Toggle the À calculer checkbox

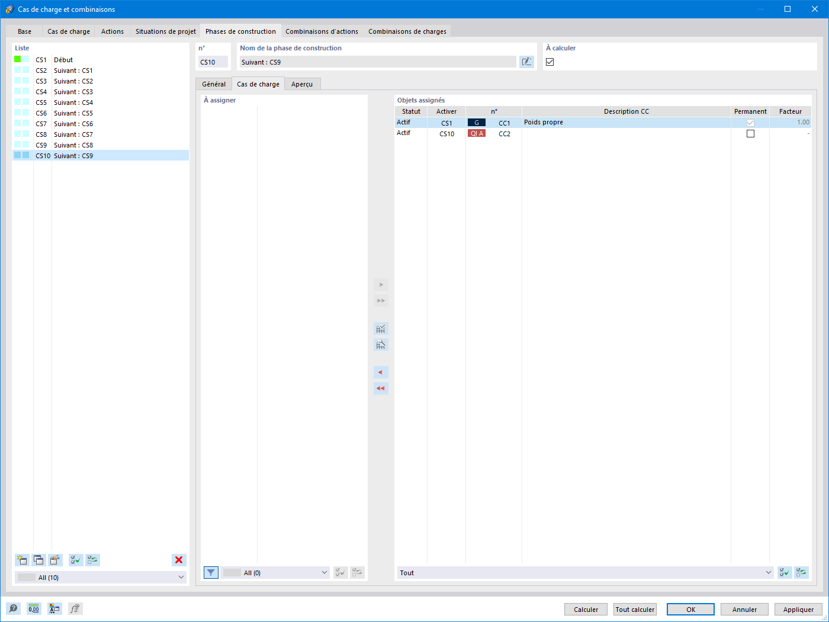coord(550,62)
